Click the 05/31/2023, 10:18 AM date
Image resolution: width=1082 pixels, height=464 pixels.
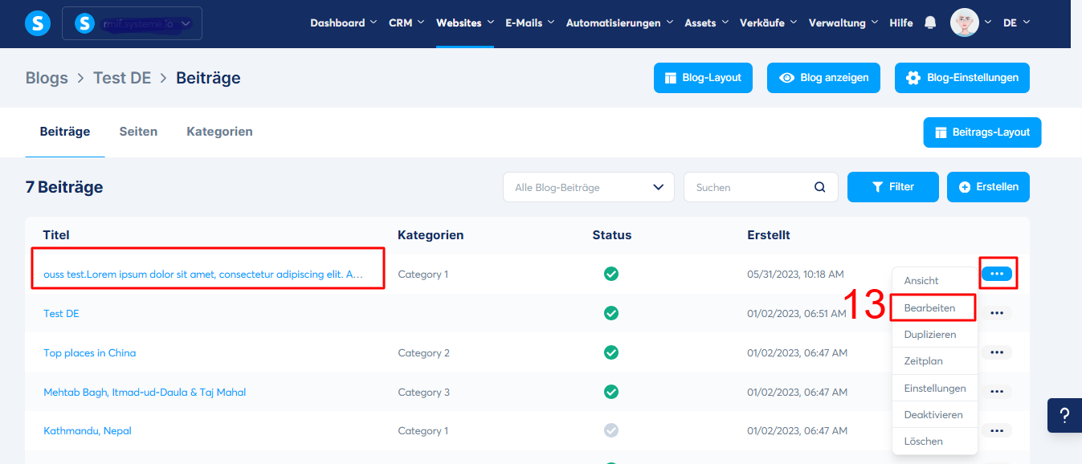click(795, 275)
